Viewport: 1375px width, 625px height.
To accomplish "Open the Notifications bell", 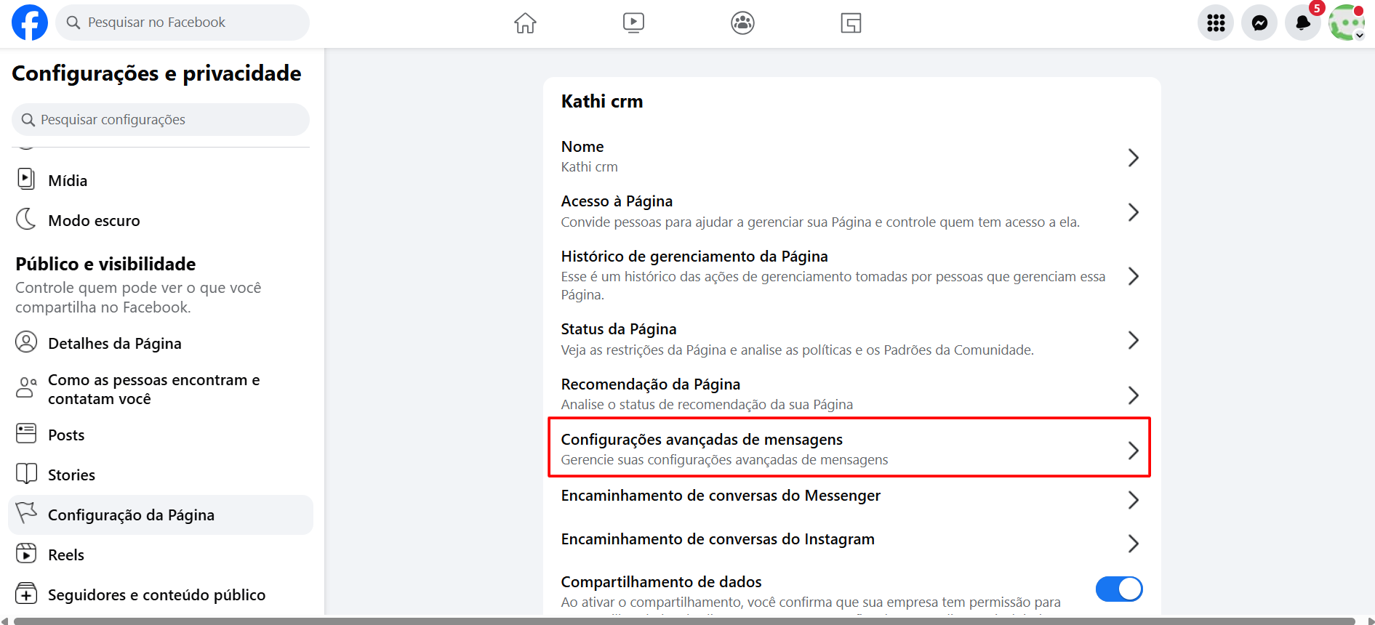I will coord(1303,23).
